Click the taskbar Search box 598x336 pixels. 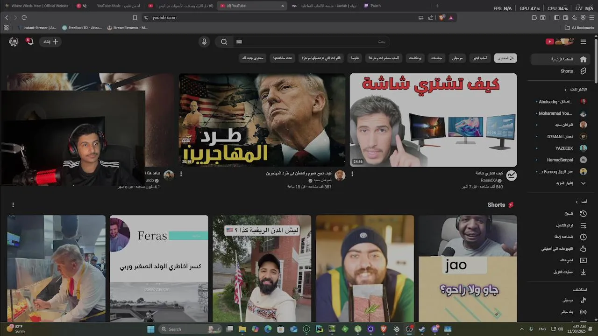[190, 329]
